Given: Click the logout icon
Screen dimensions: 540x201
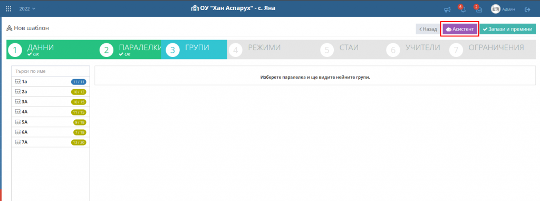Looking at the screenshot, I should [x=527, y=9].
